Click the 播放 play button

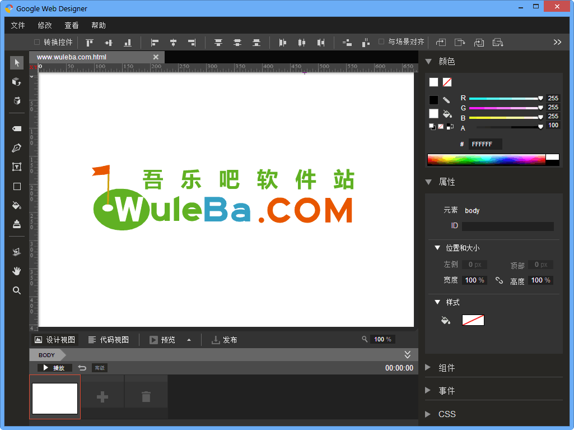click(x=54, y=368)
